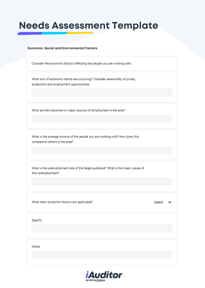Click the 'What other economic factors are applicable?' question
Viewport: 205px width, 288px height.
pos(62,202)
